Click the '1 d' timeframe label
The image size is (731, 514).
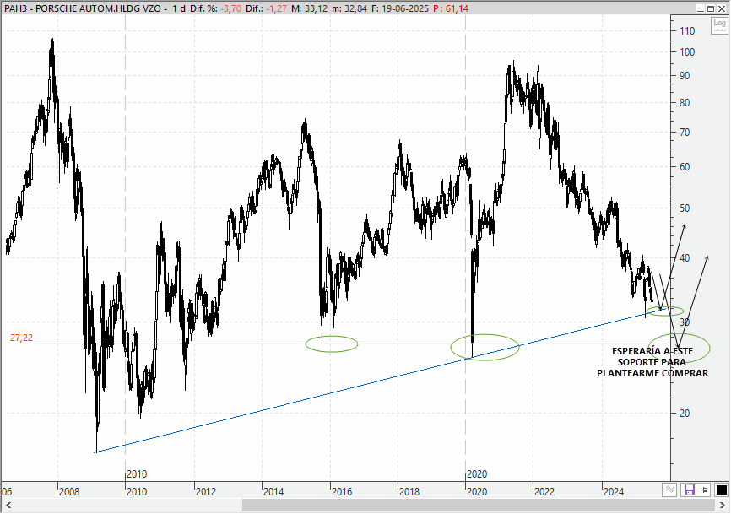click(x=179, y=8)
